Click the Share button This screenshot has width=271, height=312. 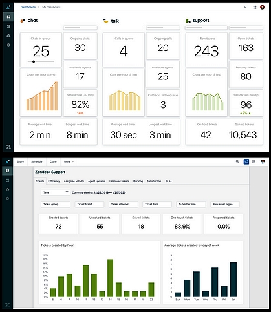tap(20, 161)
